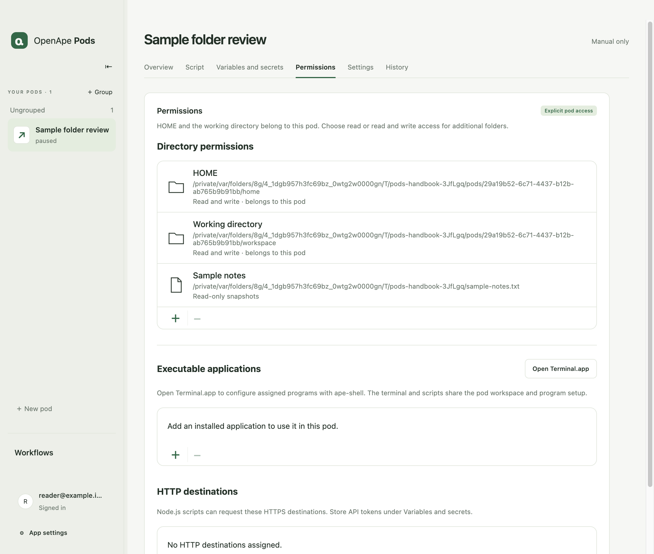This screenshot has width=654, height=554.
Task: Remove a directory permission with minus icon
Action: point(197,319)
